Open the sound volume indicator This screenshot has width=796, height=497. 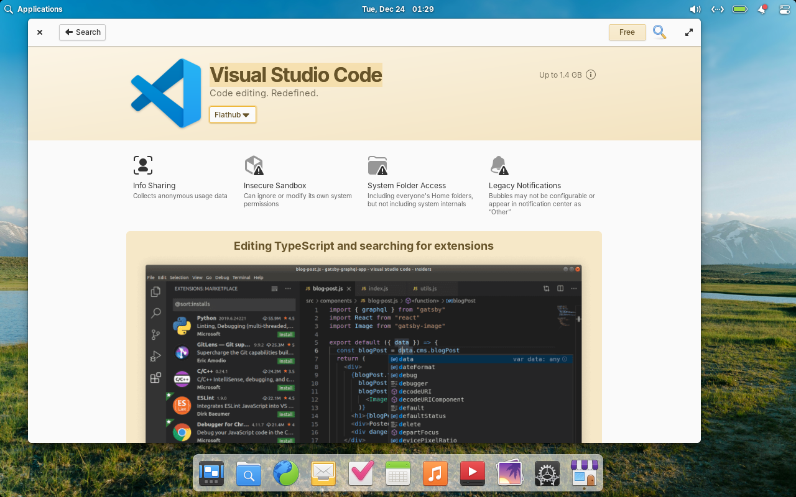click(x=695, y=9)
